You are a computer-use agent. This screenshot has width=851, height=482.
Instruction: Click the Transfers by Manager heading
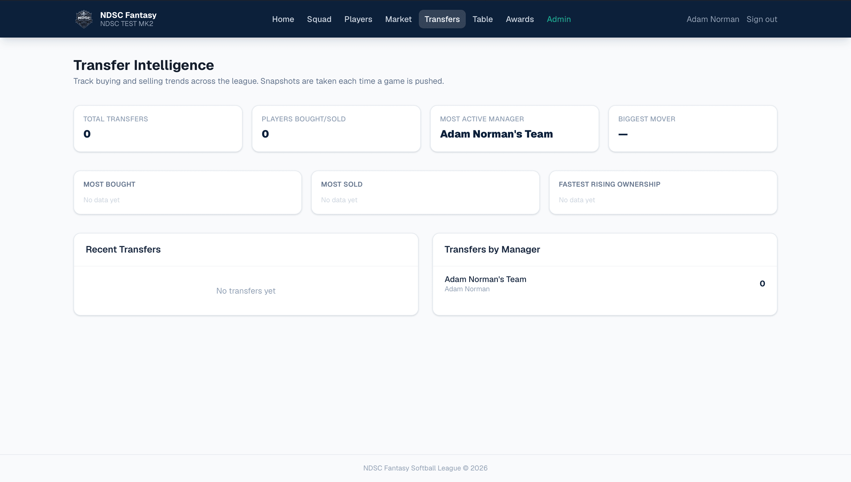(x=492, y=249)
